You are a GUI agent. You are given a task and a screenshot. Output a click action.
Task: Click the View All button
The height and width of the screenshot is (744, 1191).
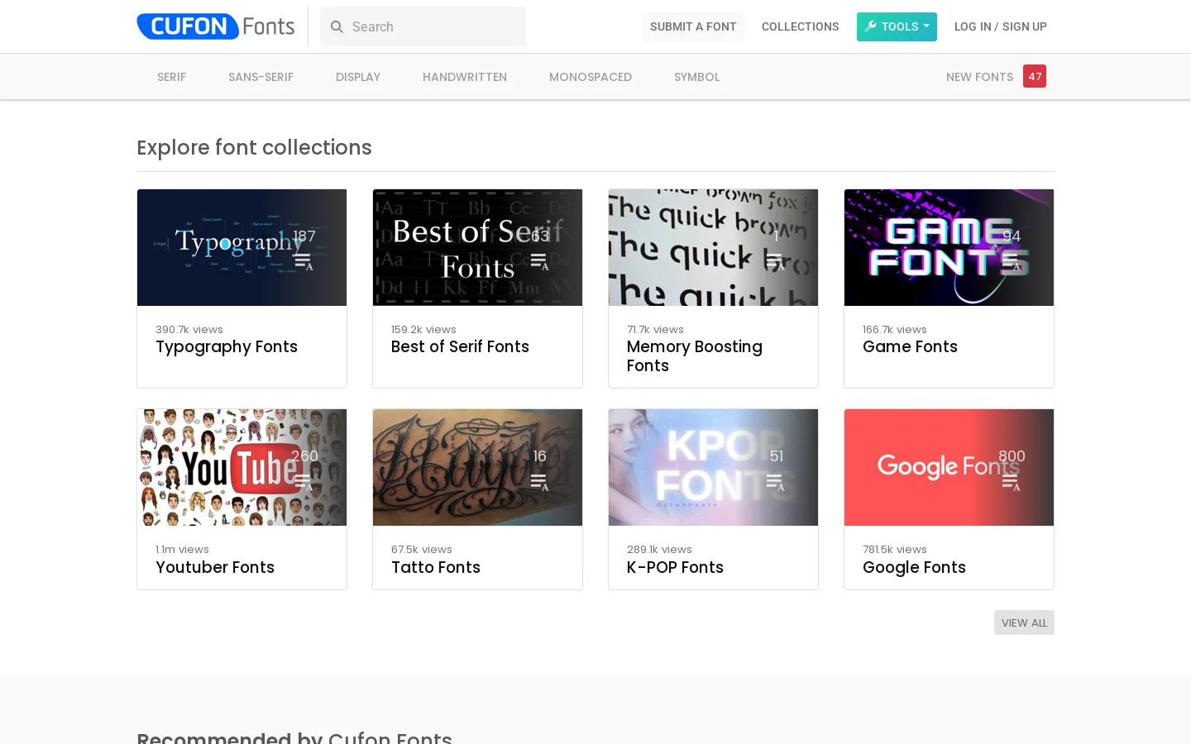pyautogui.click(x=1024, y=622)
